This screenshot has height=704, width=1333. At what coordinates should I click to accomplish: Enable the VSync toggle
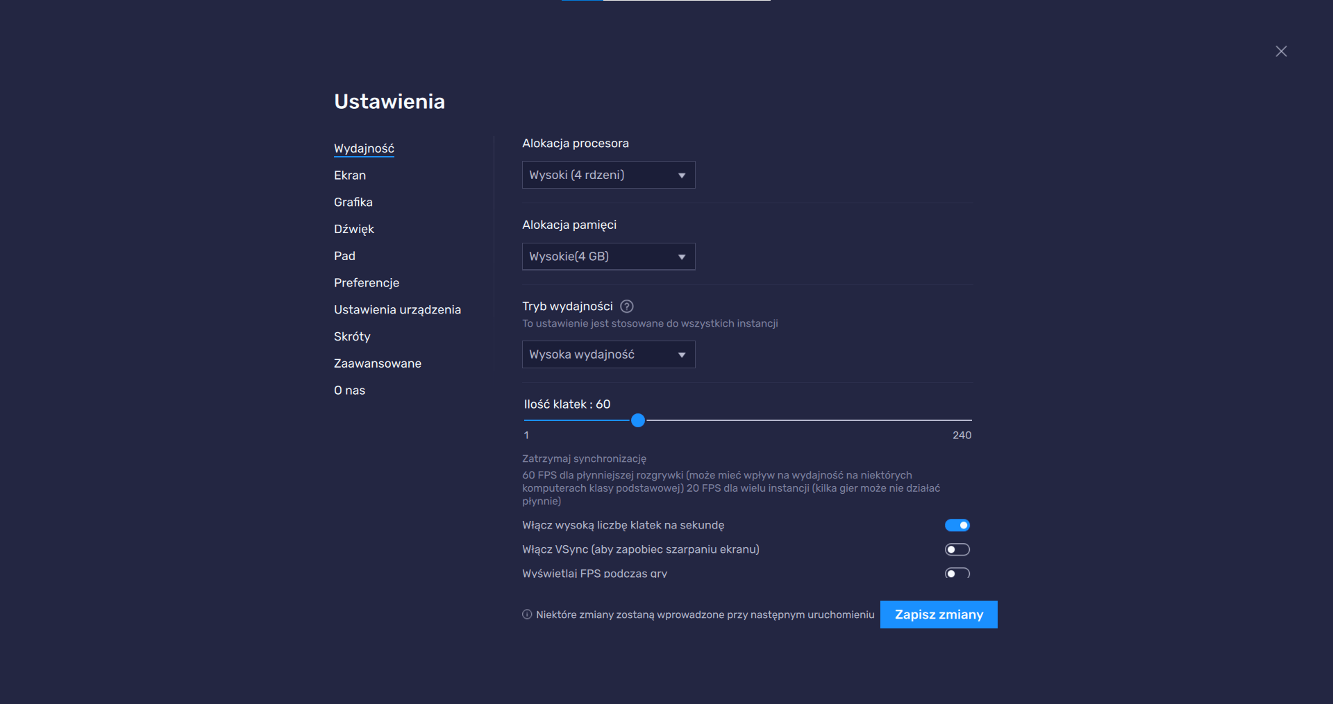[x=957, y=549]
